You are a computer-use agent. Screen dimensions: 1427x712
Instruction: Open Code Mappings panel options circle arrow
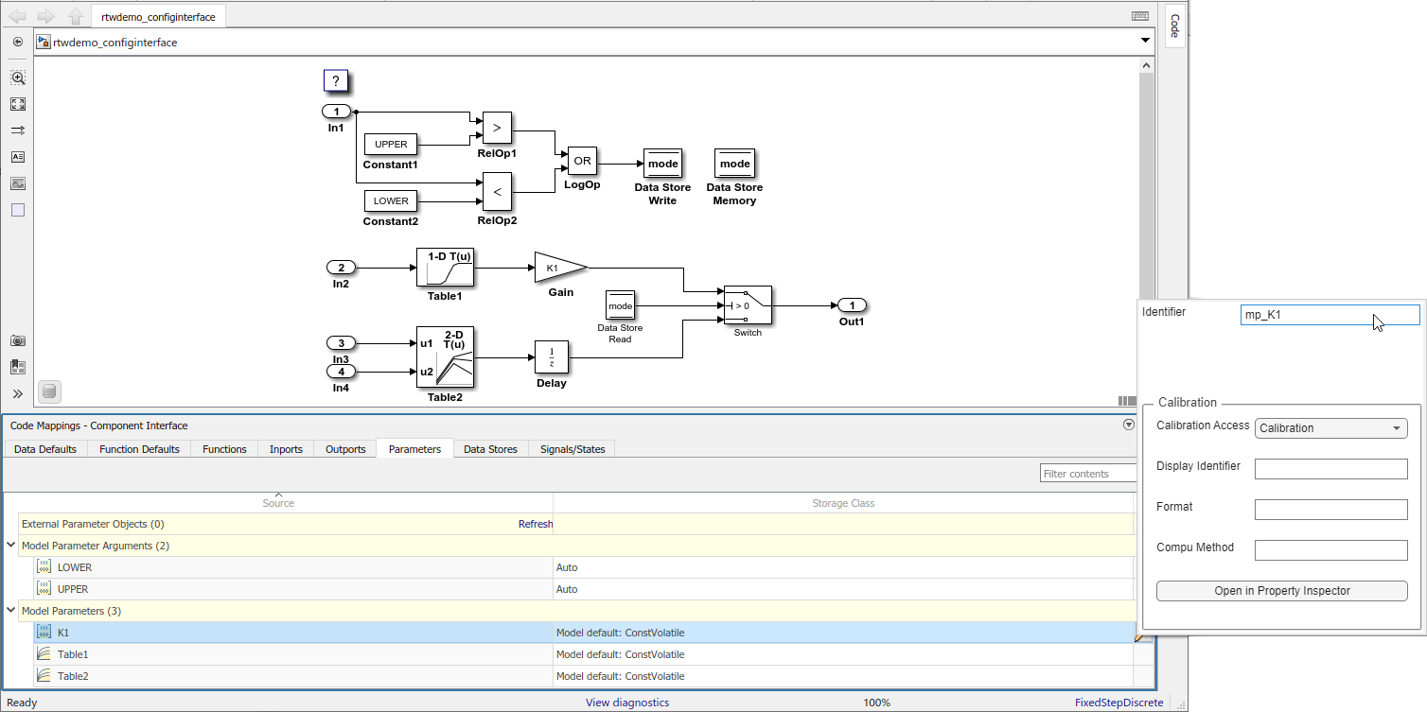click(1128, 425)
